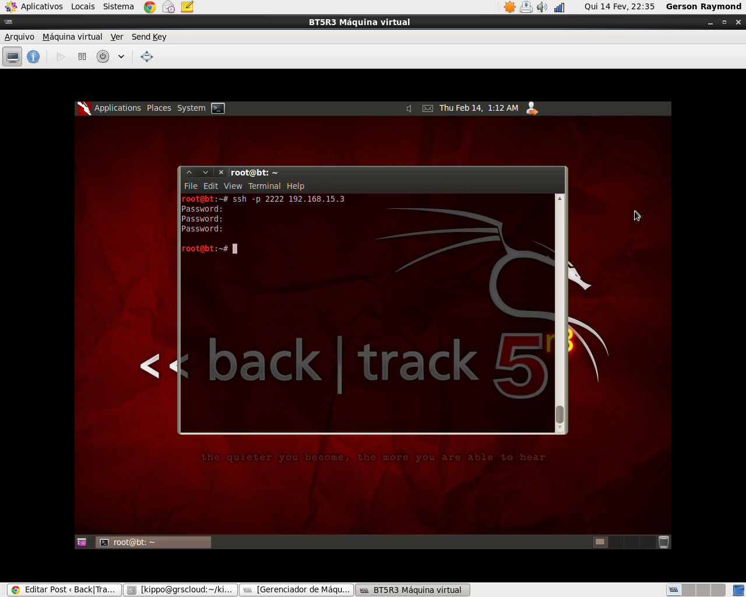This screenshot has width=746, height=597.
Task: Open the host clock Qui 14 Fev
Action: [619, 6]
